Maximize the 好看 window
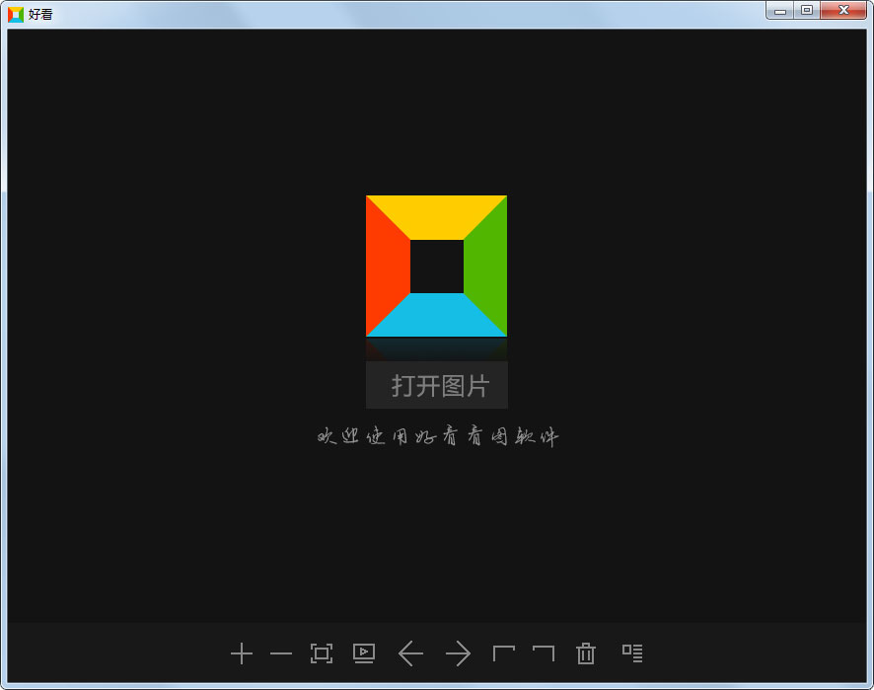This screenshot has height=690, width=874. (x=807, y=11)
